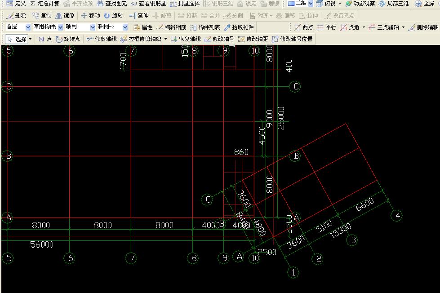Click axis bubble 8 at bottom
The image size is (440, 293).
point(194,257)
